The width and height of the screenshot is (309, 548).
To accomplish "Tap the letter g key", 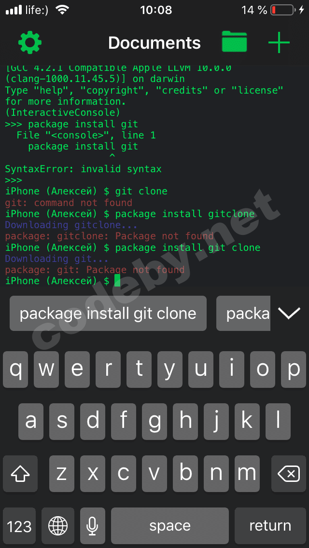I will point(154,422).
